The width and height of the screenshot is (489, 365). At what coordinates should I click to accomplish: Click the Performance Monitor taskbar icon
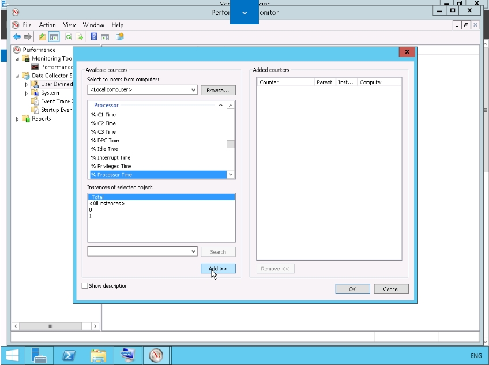156,355
